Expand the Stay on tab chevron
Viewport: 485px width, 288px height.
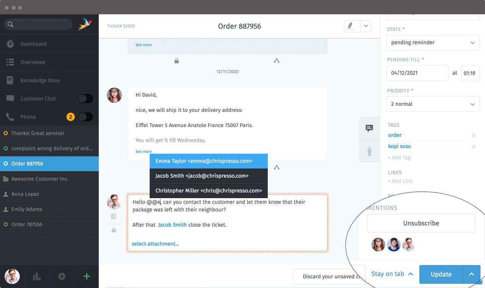[x=411, y=274]
